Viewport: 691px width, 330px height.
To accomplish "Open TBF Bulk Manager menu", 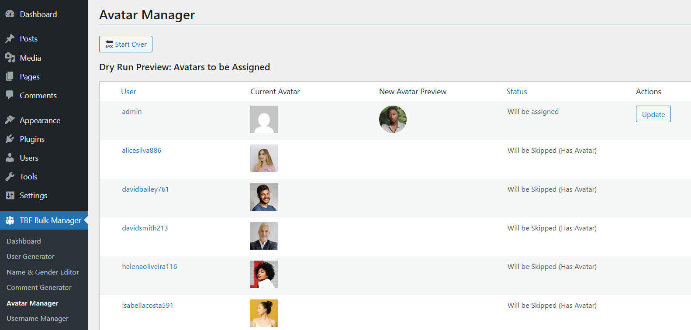I will point(50,220).
